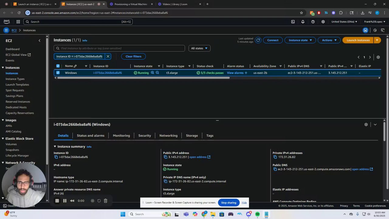Viewport: 389px width, 219px height.
Task: Uncheck the Windows instance row checkbox
Action: click(58, 73)
